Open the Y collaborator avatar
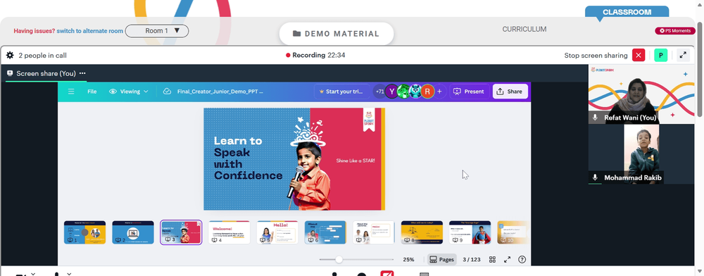 (x=391, y=92)
